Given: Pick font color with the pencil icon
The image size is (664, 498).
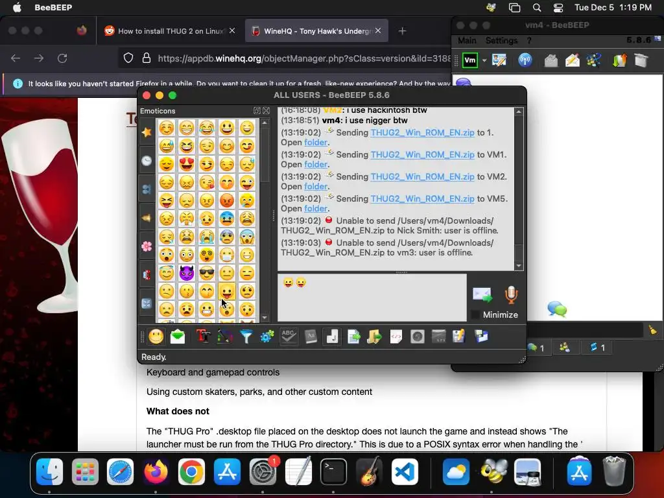Looking at the screenshot, I should (x=225, y=337).
